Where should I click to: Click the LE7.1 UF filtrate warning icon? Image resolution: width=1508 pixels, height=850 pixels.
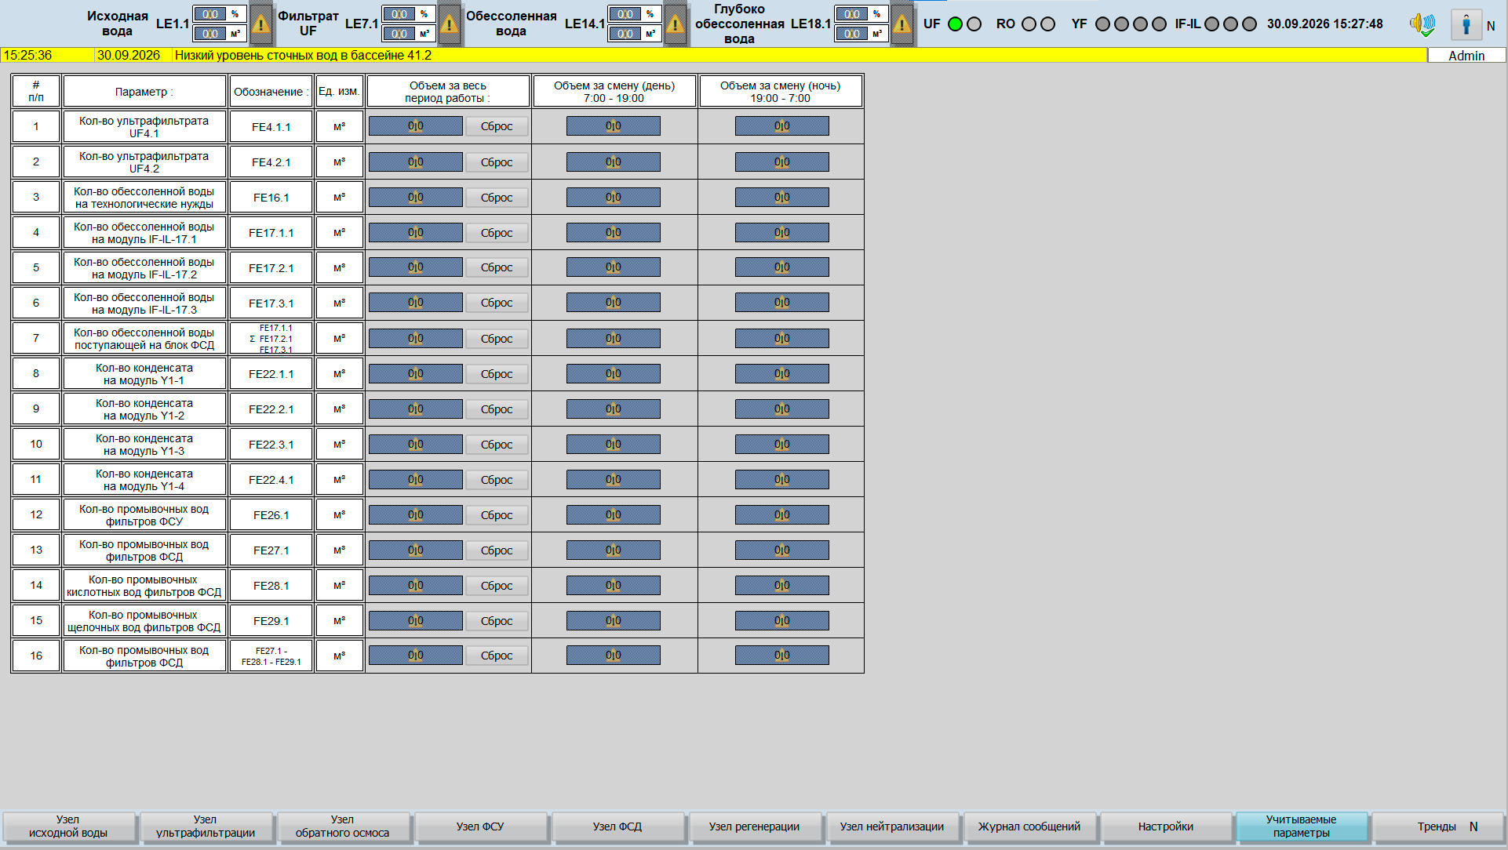pos(449,24)
